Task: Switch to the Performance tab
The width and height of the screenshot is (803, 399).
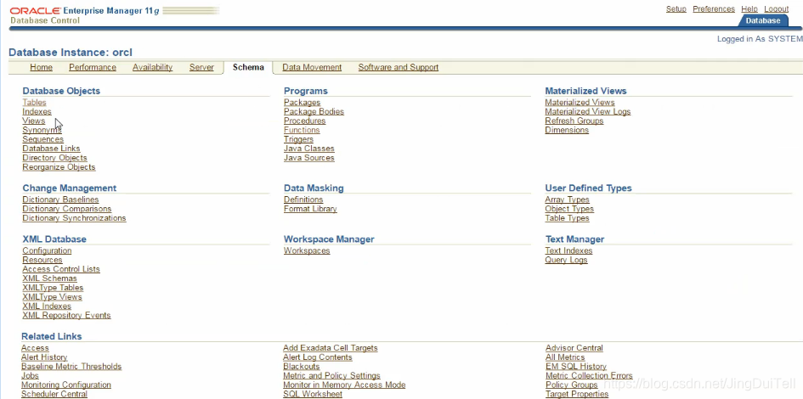Action: 92,67
